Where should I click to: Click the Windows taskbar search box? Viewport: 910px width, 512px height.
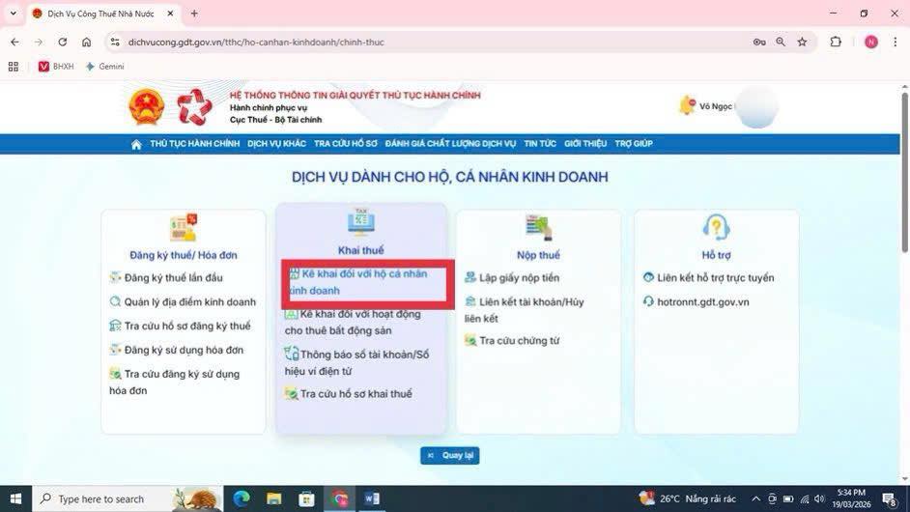(128, 498)
